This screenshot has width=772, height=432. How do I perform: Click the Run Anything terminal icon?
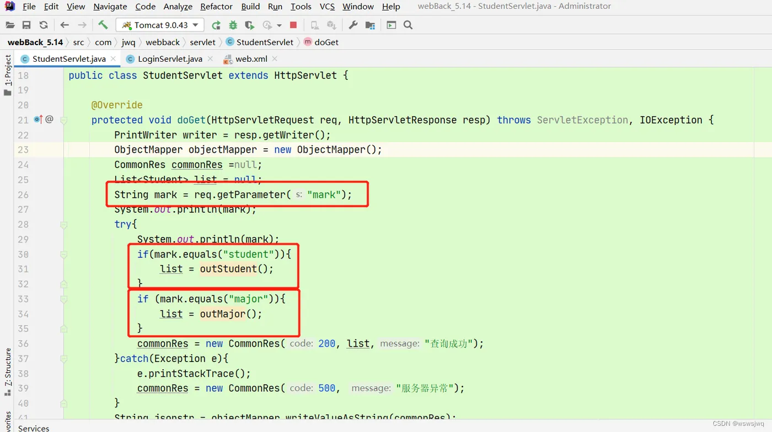click(x=392, y=25)
